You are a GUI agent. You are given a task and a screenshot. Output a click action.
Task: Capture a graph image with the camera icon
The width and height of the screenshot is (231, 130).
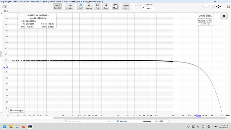point(5,7)
